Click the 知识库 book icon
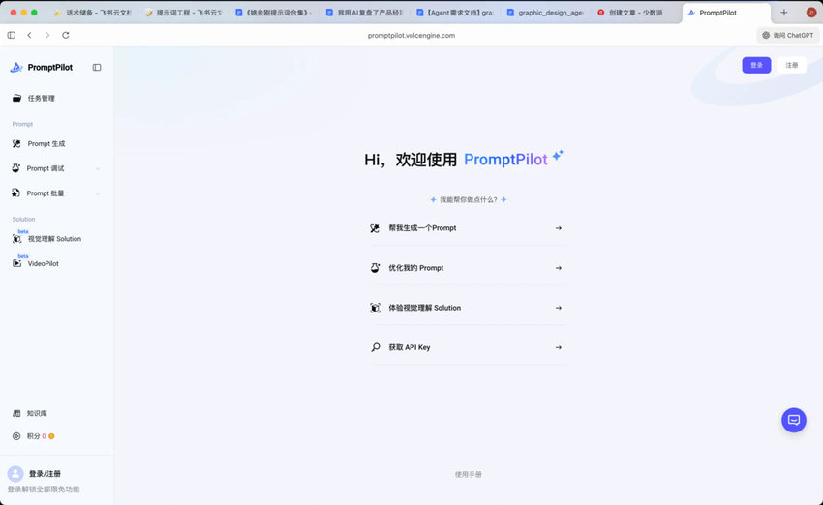Viewport: 823px width, 505px height. tap(16, 413)
